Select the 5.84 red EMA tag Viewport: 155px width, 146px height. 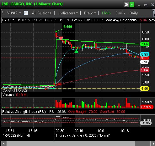[x=145, y=70]
